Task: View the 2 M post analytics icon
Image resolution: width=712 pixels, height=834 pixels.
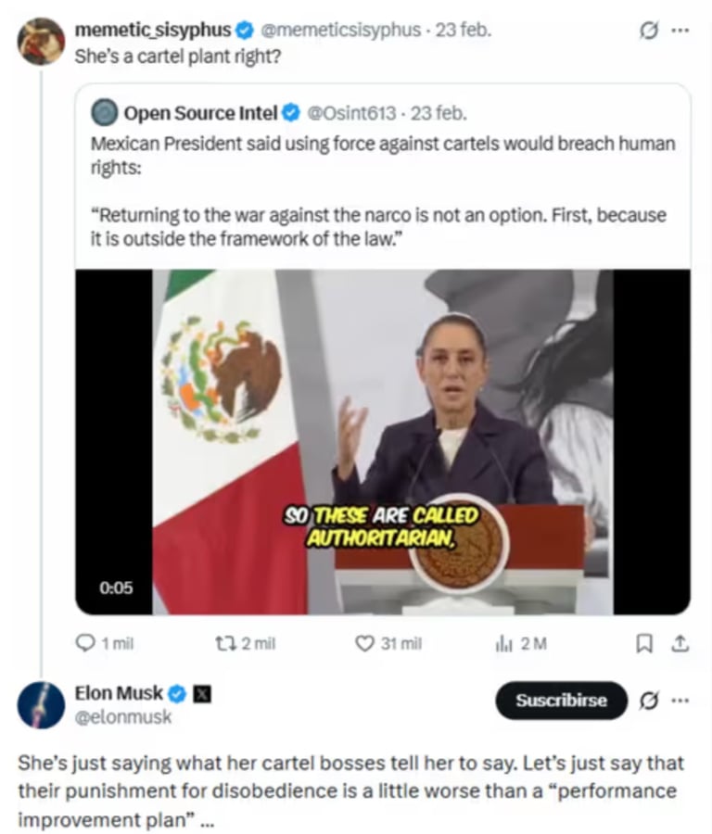Action: click(x=504, y=643)
